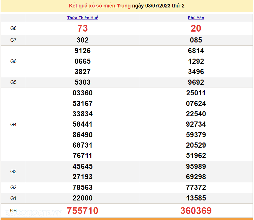Open the 'Kết quả xổ số miền Trung' link
The width and height of the screenshot is (254, 220).
(99, 6)
